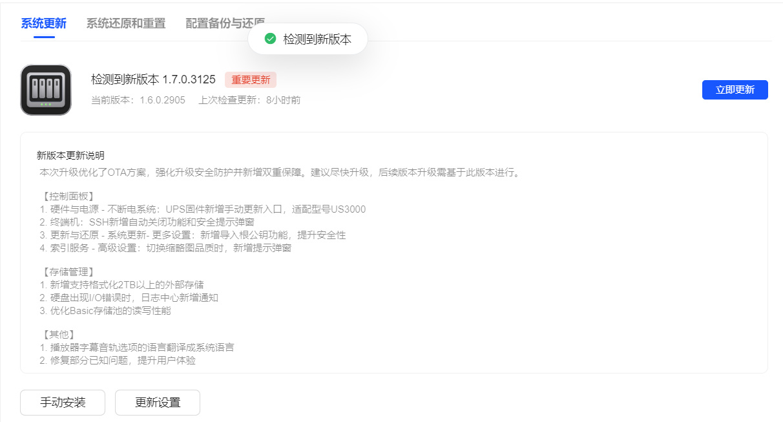Screen dimensions: 783x422
Task: Click the 检测到新版本 toast notification text
Action: [317, 39]
